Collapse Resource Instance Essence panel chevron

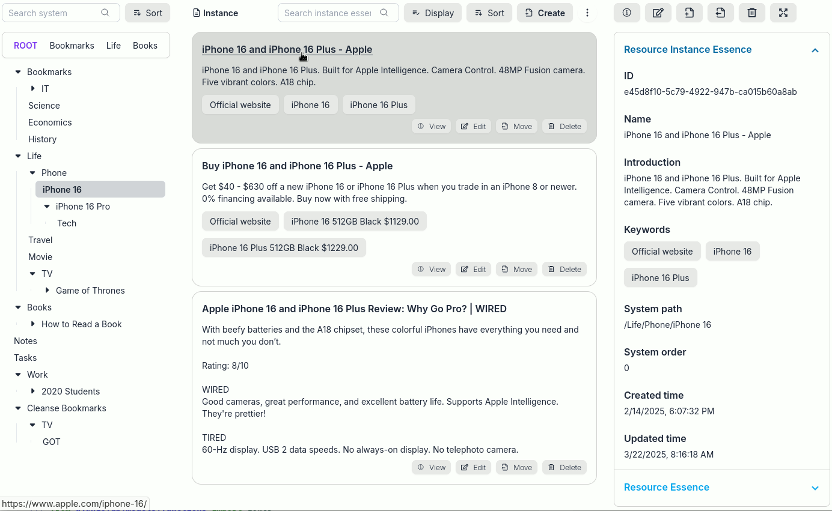click(x=815, y=50)
